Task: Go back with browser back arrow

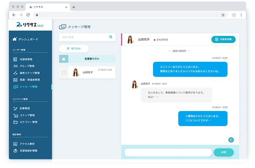Action: click(14, 15)
